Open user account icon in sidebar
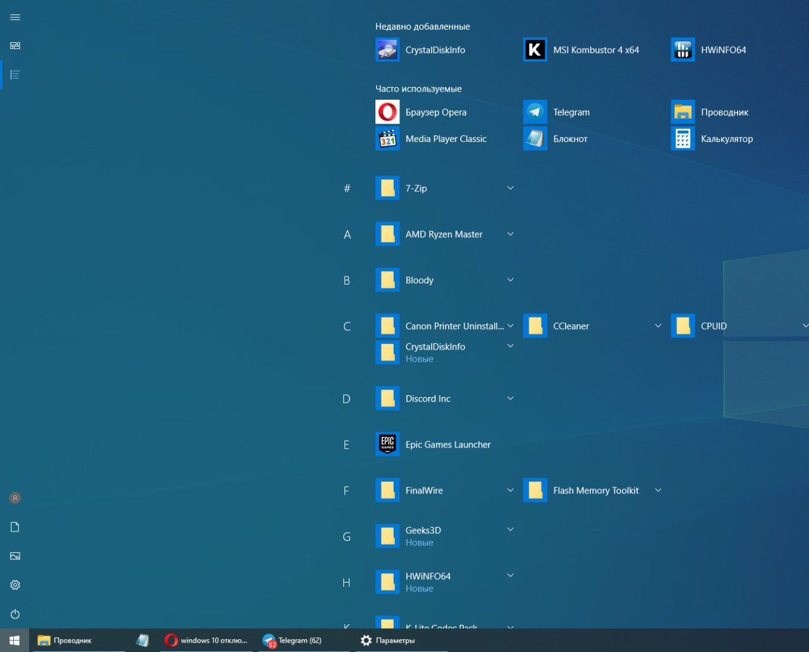 pyautogui.click(x=15, y=498)
